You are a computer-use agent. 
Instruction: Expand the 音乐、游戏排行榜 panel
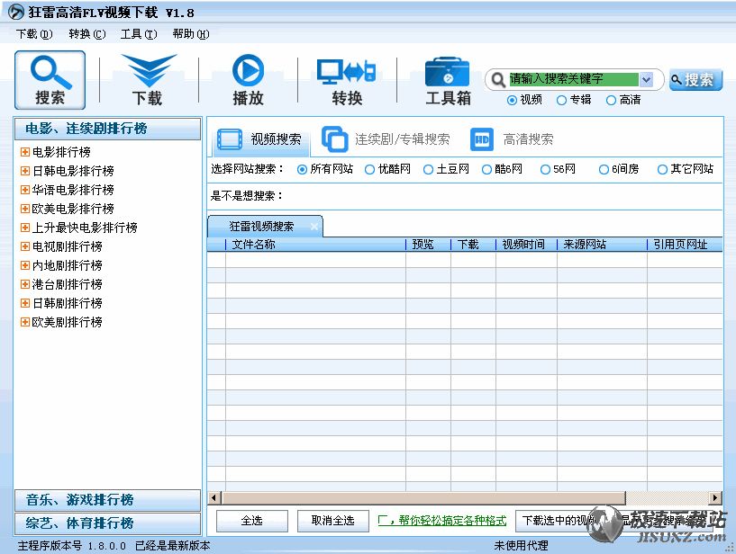pos(107,500)
